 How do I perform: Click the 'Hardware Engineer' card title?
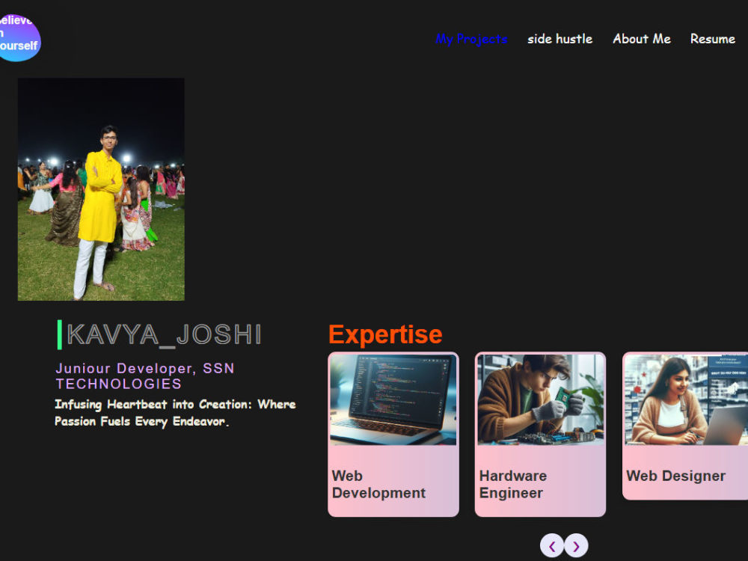[513, 484]
